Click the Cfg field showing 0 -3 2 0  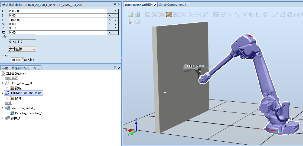click(22, 42)
